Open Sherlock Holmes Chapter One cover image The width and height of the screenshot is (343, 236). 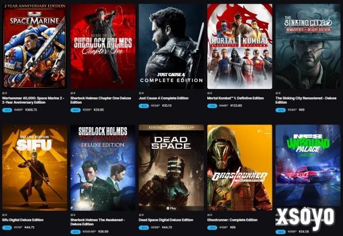click(103, 46)
